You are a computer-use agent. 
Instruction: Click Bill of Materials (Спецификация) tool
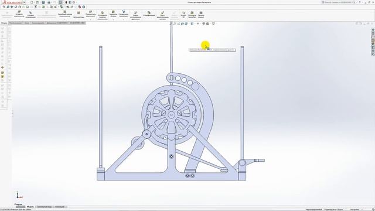[x=149, y=13]
